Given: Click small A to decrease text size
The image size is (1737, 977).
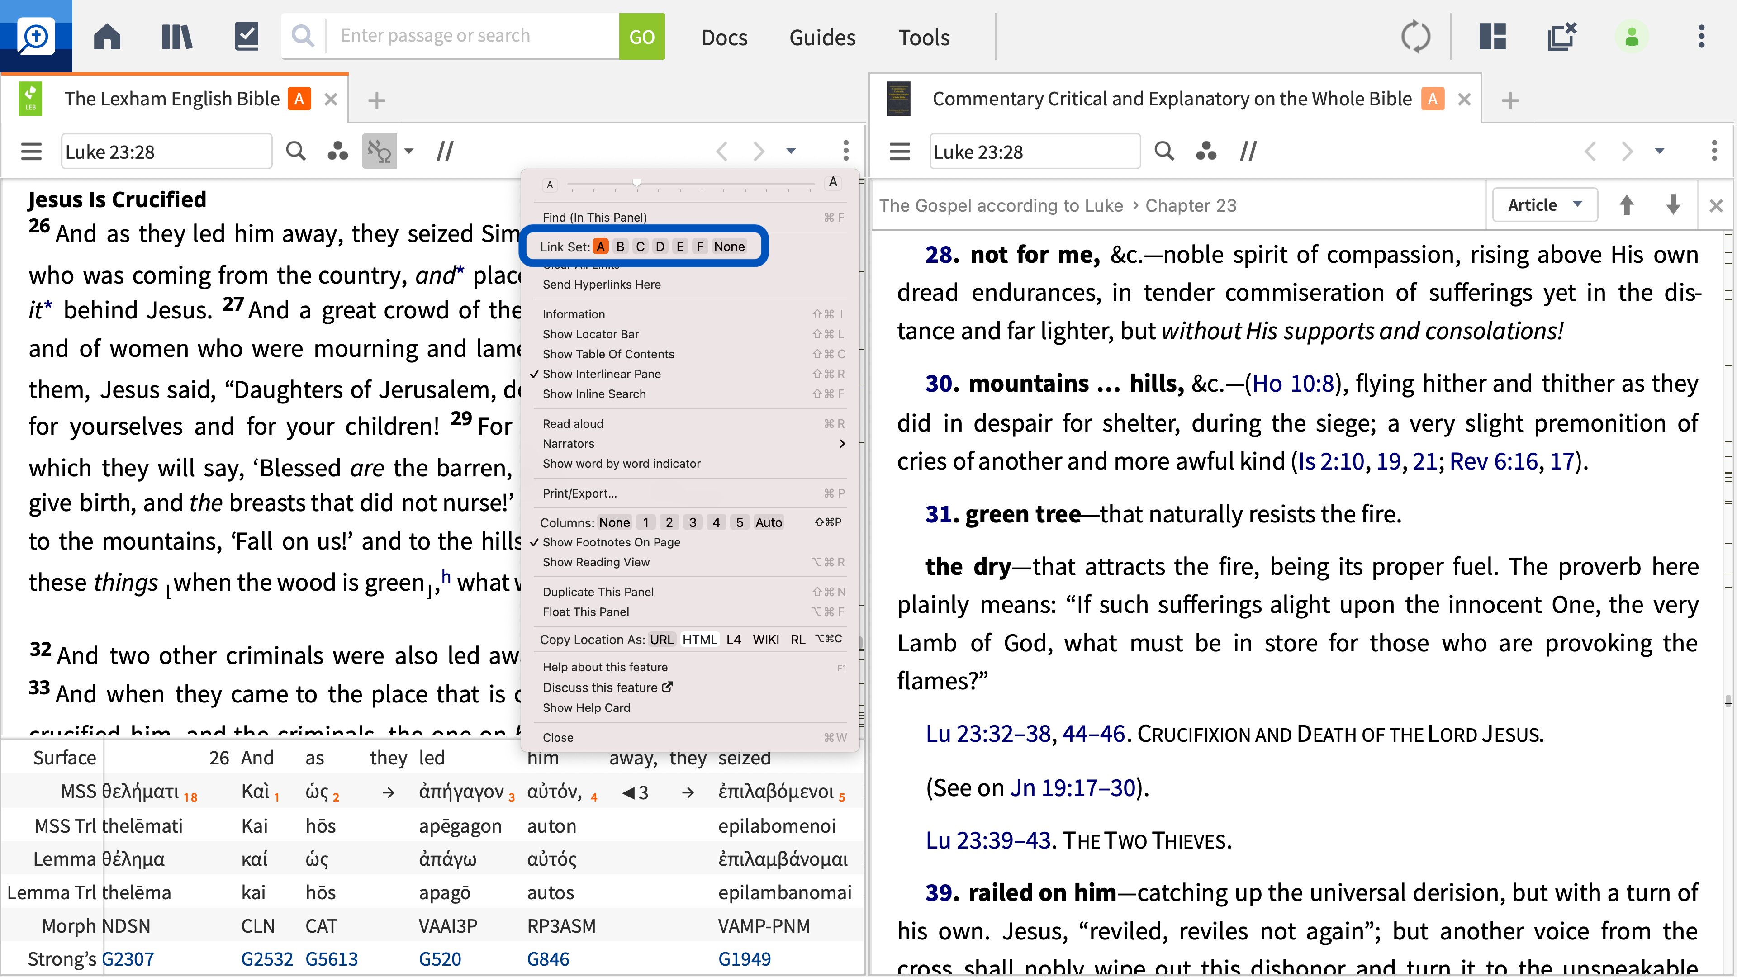Looking at the screenshot, I should pos(550,184).
